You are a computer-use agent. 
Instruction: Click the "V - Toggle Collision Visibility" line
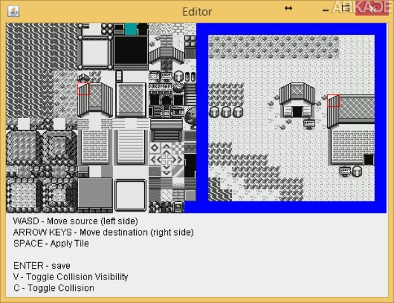[71, 276]
